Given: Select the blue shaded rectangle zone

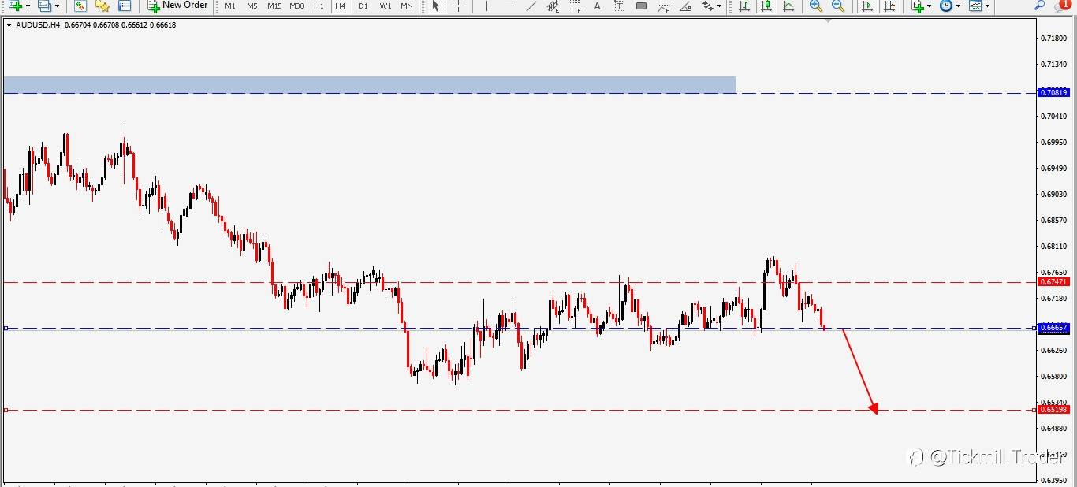Looking at the screenshot, I should 369,84.
